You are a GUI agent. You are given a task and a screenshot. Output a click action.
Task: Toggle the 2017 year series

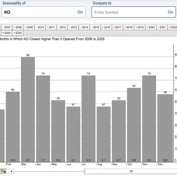pyautogui.click(x=117, y=27)
